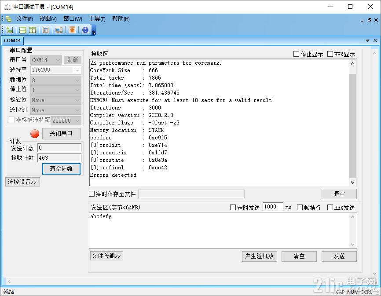This screenshot has width=381, height=296.
Task: Toggle the 帧换行 checkbox
Action: (x=300, y=207)
